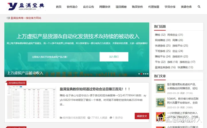Screen dimensions: 207x128
Task: Click the 加入我们 button in banner
Action: [x=114, y=57]
